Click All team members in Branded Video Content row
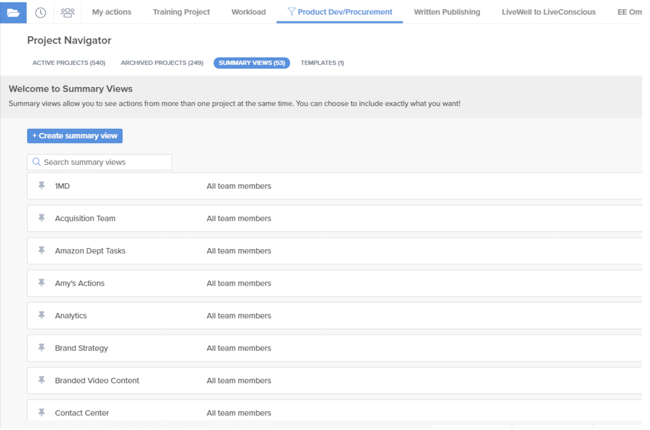This screenshot has width=650, height=430. (239, 381)
